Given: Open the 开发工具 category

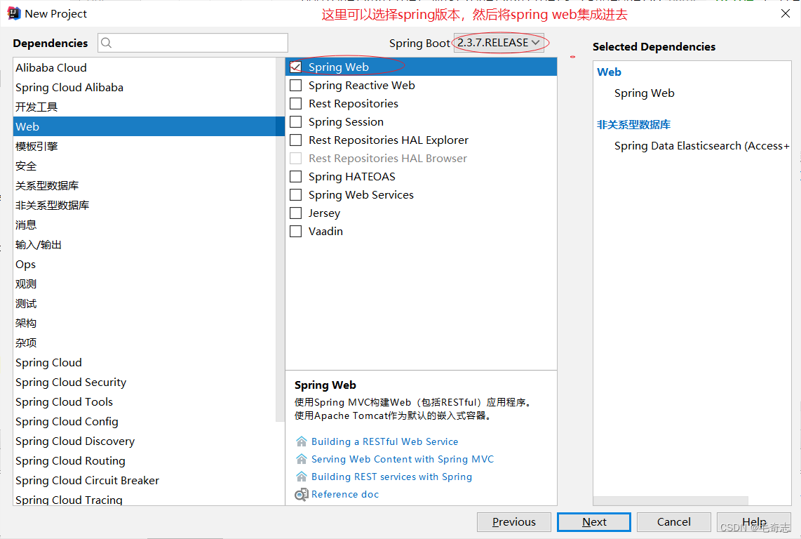Looking at the screenshot, I should 144,107.
